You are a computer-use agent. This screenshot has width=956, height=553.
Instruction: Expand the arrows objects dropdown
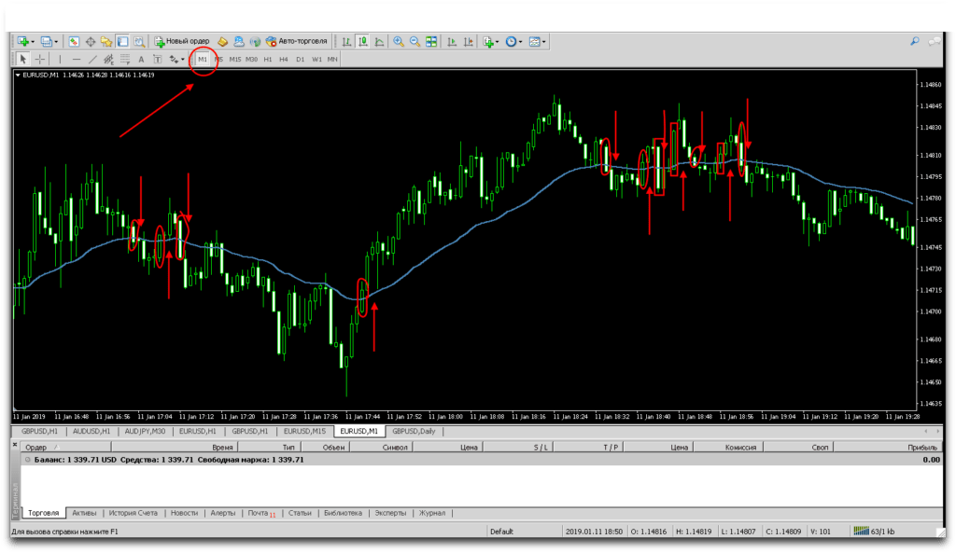183,59
